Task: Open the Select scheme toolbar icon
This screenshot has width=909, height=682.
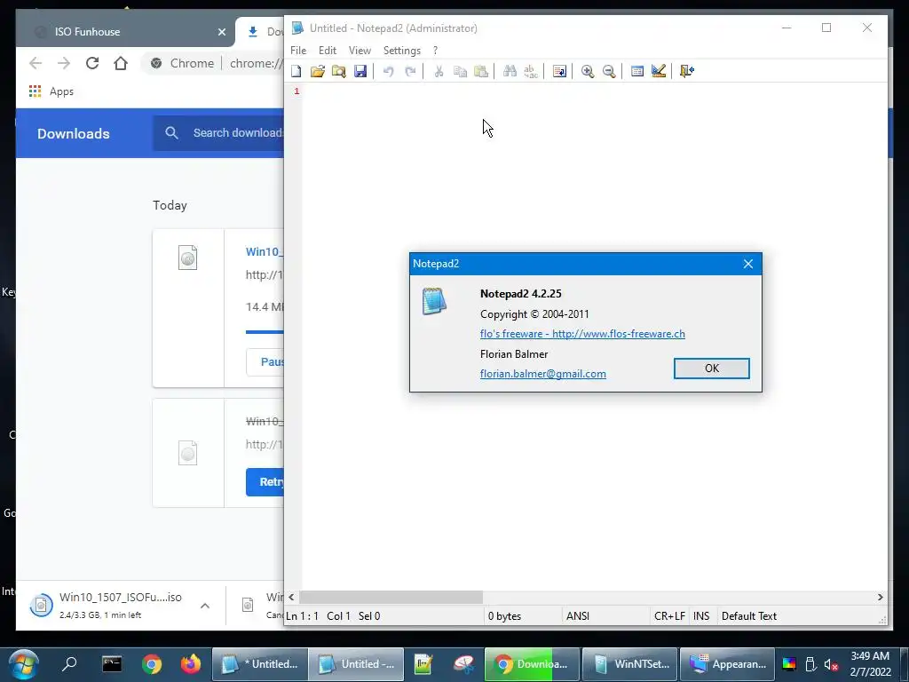Action: 637,71
